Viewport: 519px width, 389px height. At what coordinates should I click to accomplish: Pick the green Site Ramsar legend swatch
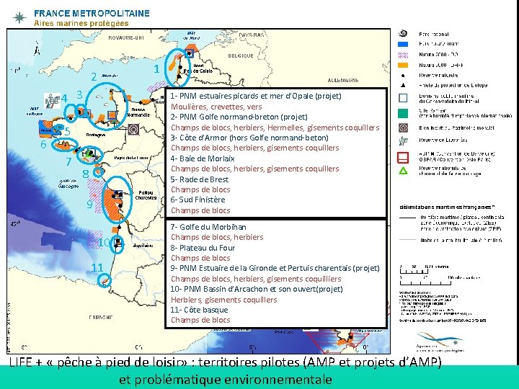click(403, 113)
